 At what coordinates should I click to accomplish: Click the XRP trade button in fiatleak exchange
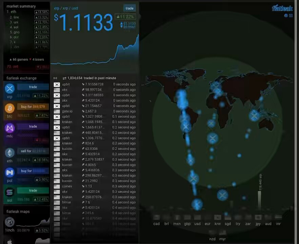(x=33, y=87)
